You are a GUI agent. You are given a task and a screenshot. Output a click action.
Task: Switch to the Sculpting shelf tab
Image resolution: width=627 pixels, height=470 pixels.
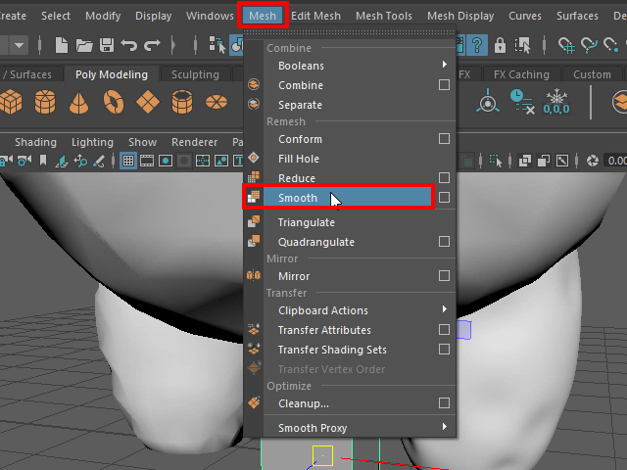(x=195, y=74)
